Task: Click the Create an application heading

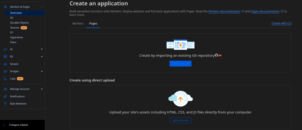Action: click(x=99, y=3)
